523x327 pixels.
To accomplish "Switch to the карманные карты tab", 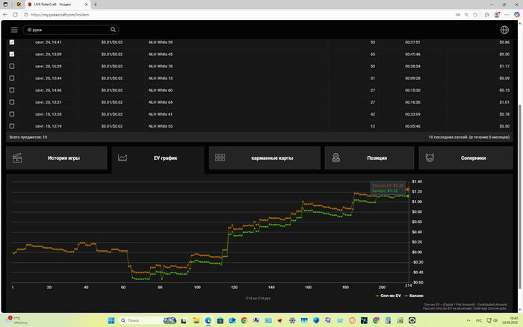I will click(x=264, y=158).
